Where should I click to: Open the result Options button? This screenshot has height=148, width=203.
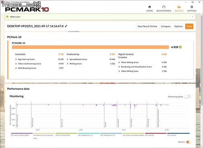tap(178, 26)
